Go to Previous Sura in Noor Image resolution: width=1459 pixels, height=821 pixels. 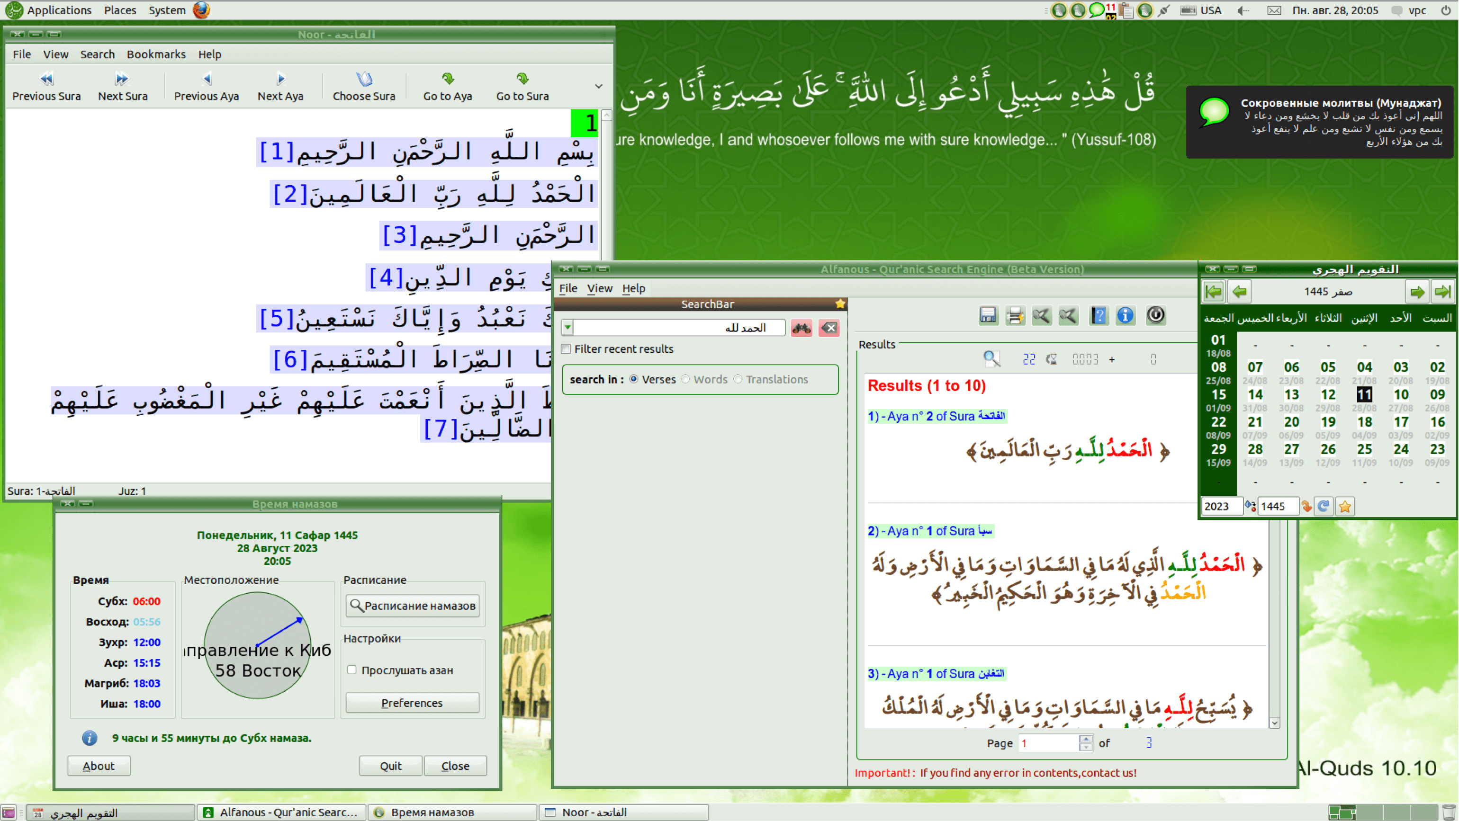pos(46,86)
